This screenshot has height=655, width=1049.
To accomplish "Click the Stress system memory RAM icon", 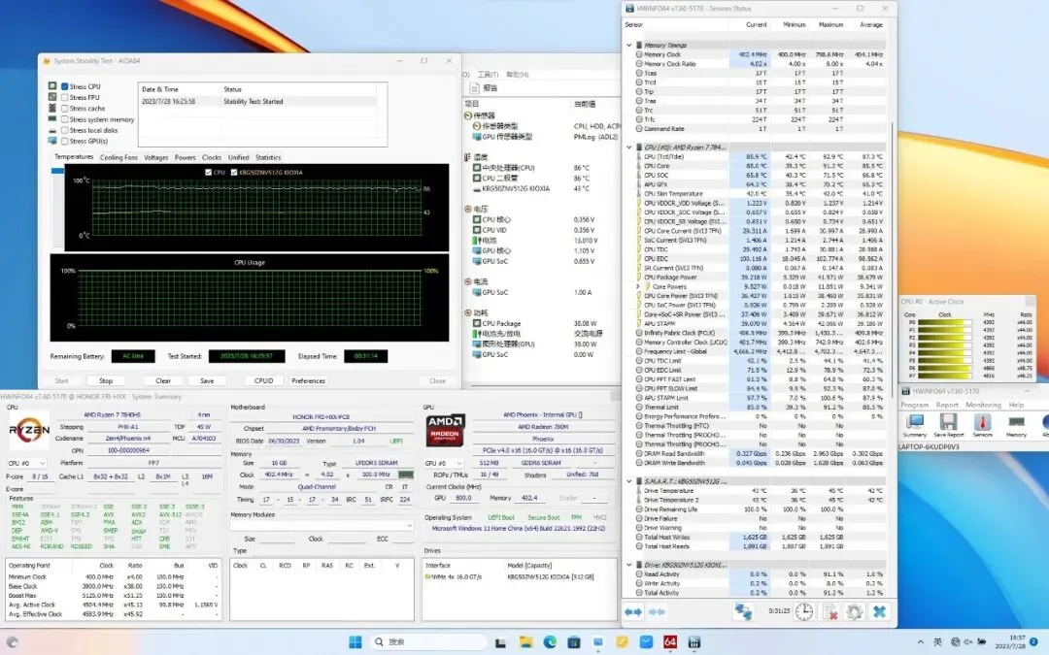I will click(52, 119).
